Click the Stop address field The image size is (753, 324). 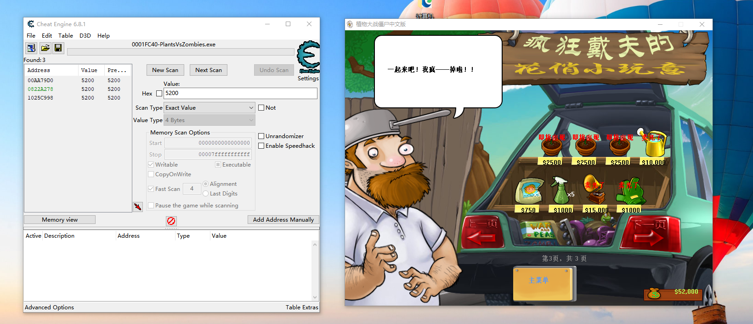208,155
